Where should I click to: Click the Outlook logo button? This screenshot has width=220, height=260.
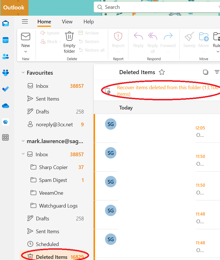pyautogui.click(x=14, y=8)
